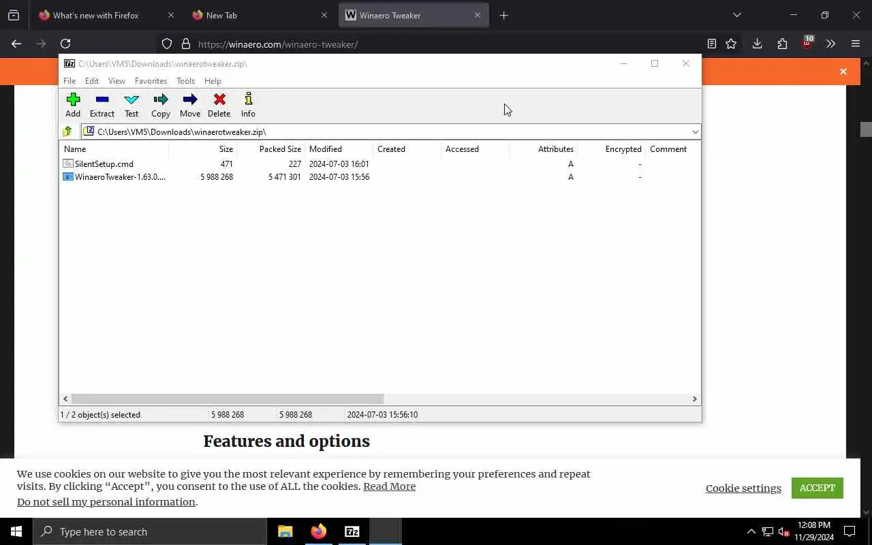Open a new Firefox tab
Screen dimensions: 872x545
[504, 15]
